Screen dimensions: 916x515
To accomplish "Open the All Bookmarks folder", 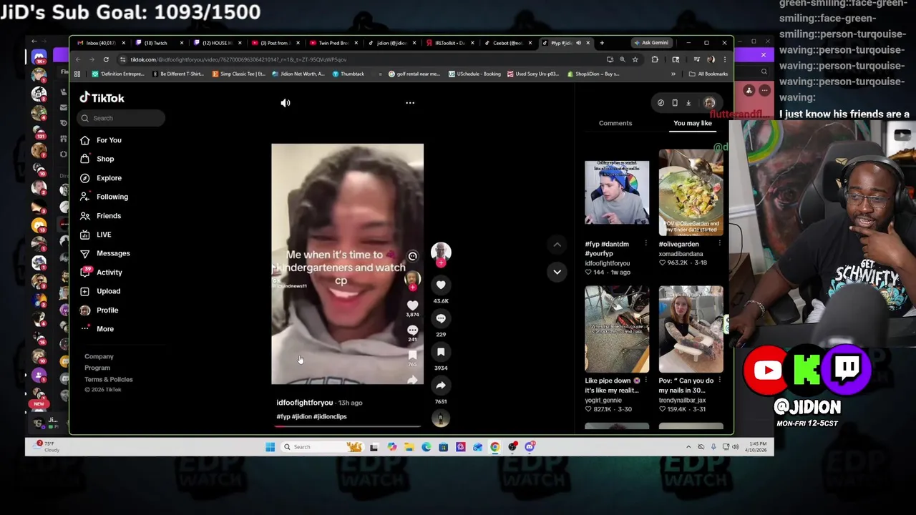I will [708, 74].
